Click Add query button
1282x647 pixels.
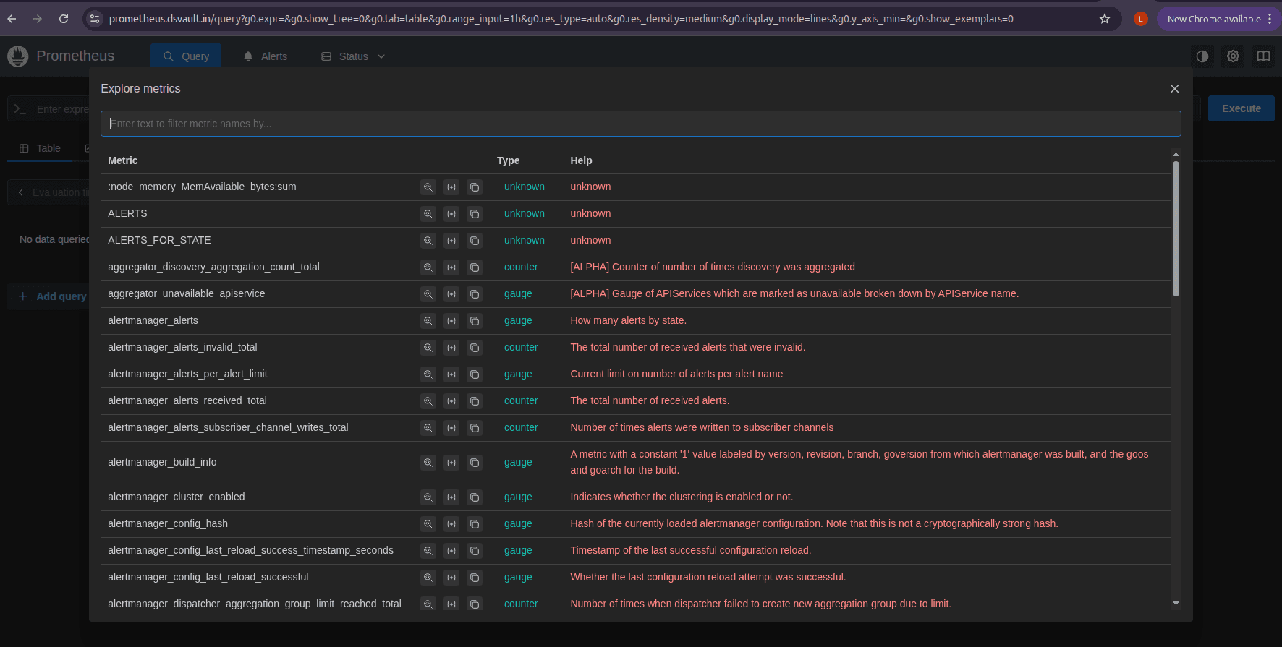52,296
